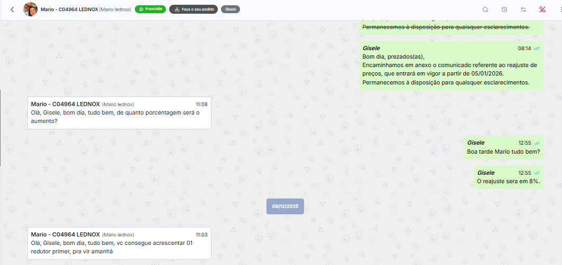
Task: Transfer the chat using arrows icon
Action: (x=523, y=10)
